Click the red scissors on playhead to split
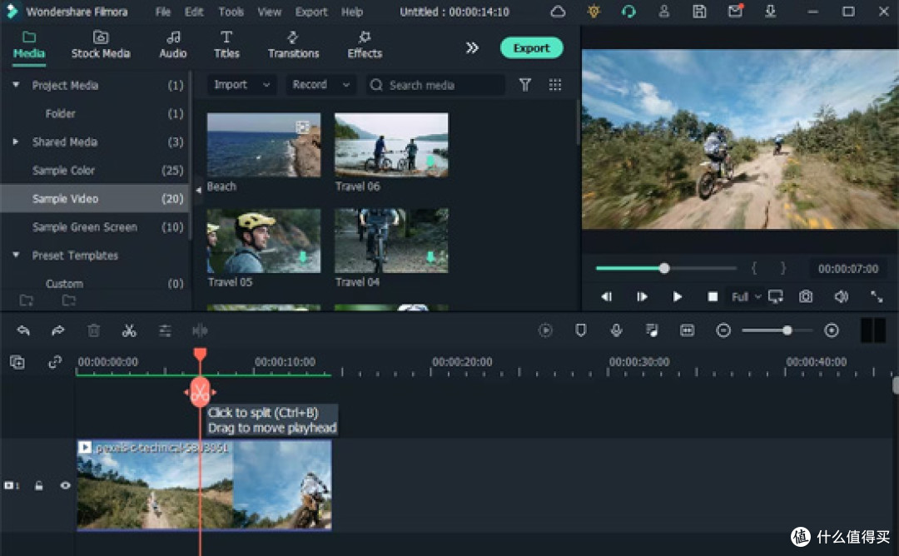The width and height of the screenshot is (899, 556). pos(200,393)
